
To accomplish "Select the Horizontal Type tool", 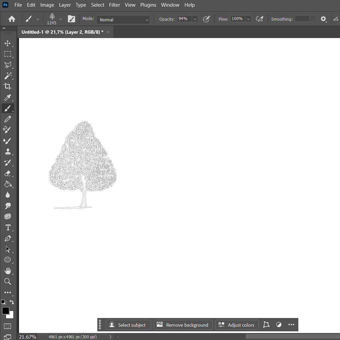I will 8,228.
